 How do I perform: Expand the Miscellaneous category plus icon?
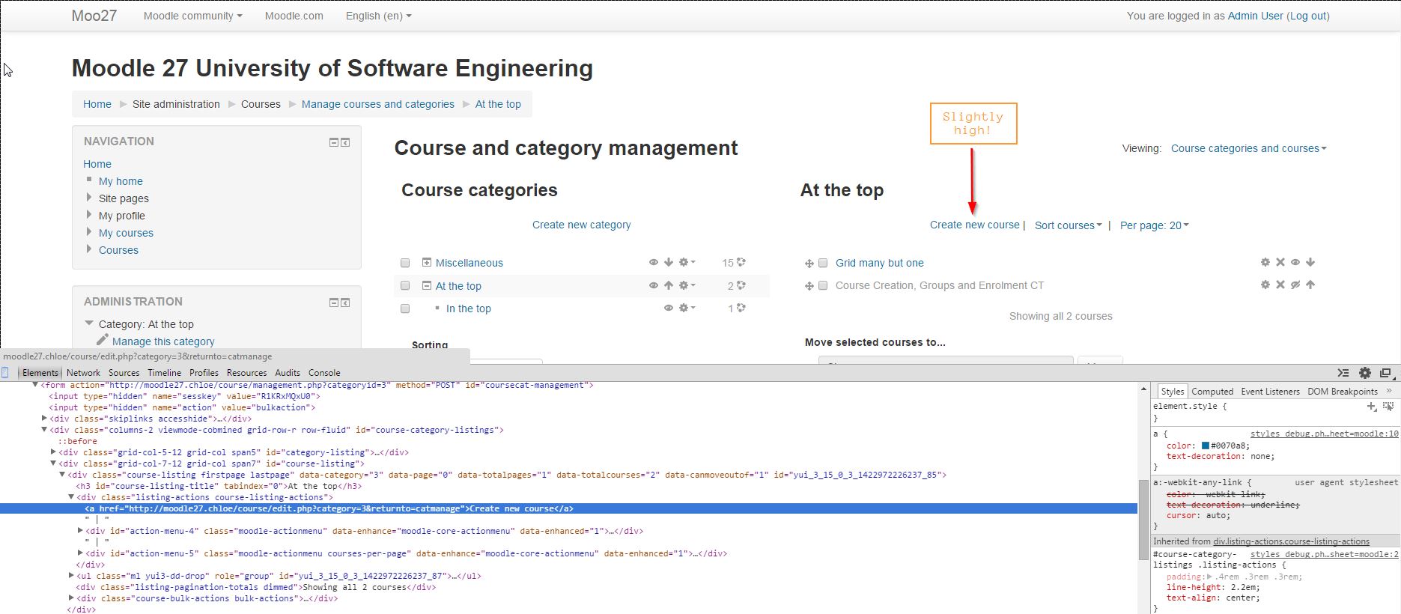(427, 262)
